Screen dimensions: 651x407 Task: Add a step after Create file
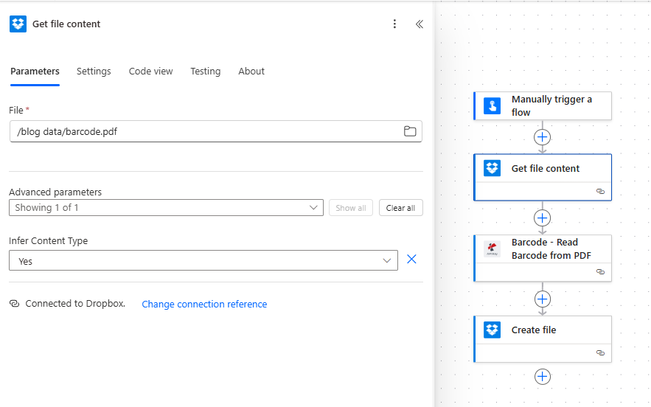[543, 377]
